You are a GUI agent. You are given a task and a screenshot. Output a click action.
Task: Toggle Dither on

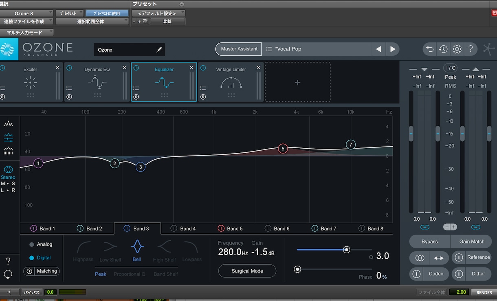(459, 274)
